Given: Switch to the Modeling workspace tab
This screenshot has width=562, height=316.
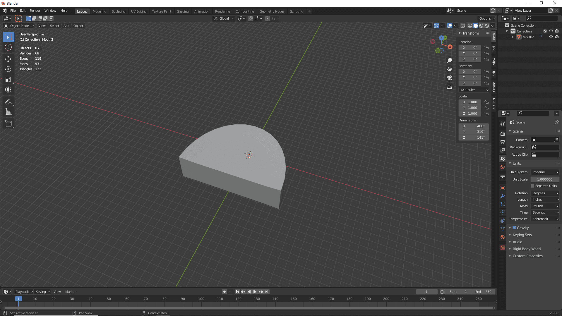Looking at the screenshot, I should 99,11.
